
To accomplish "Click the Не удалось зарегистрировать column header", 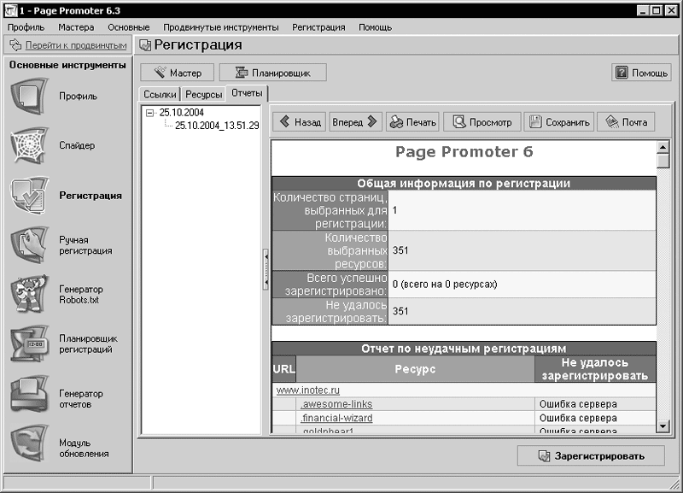I will click(595, 369).
